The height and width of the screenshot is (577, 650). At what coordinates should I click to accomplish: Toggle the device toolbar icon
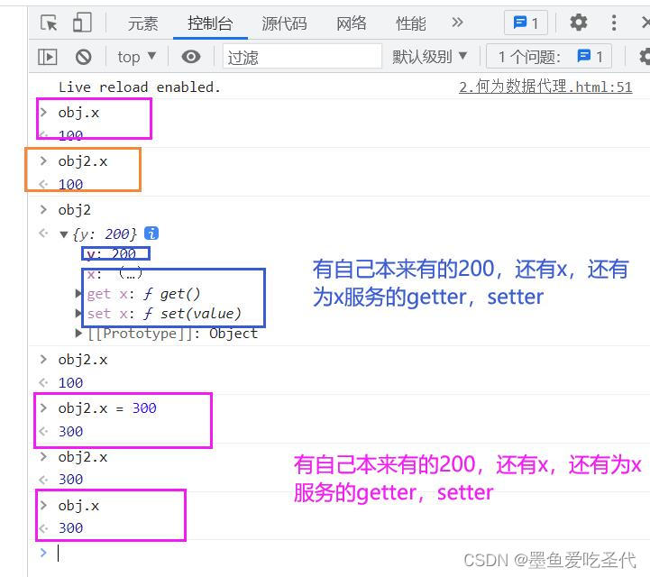tap(82, 23)
